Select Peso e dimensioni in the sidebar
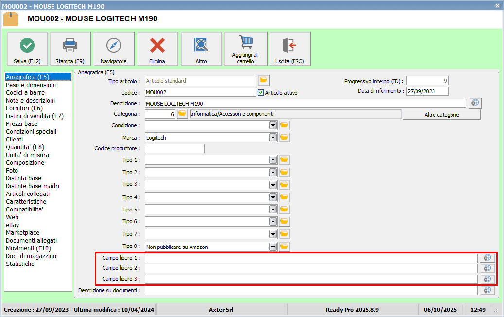The width and height of the screenshot is (504, 317). [x=31, y=85]
